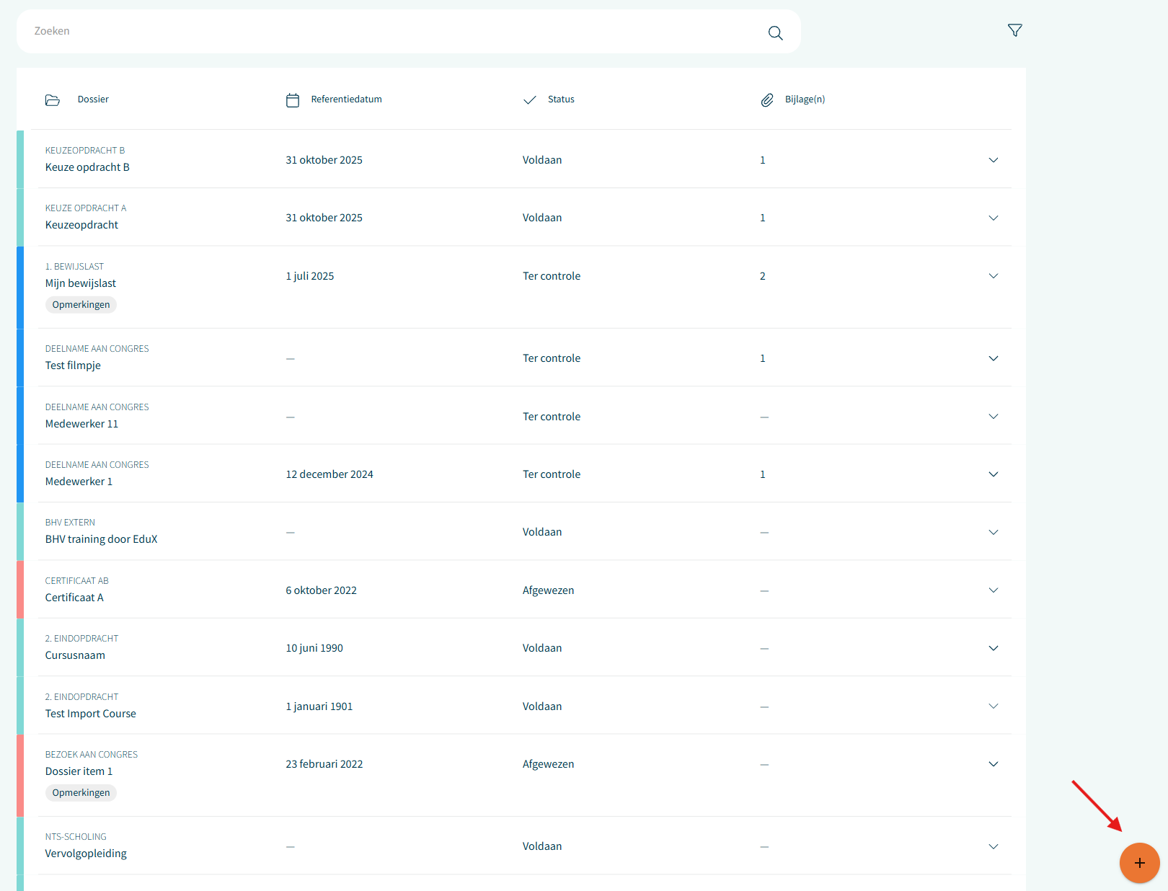The width and height of the screenshot is (1168, 891).
Task: Click the Bijlage(n) paperclip icon
Action: tap(767, 100)
